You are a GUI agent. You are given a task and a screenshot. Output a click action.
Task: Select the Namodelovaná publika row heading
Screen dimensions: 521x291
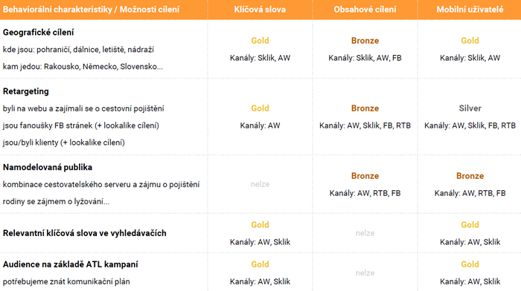pos(47,167)
